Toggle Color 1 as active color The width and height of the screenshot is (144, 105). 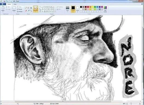tap(73, 9)
